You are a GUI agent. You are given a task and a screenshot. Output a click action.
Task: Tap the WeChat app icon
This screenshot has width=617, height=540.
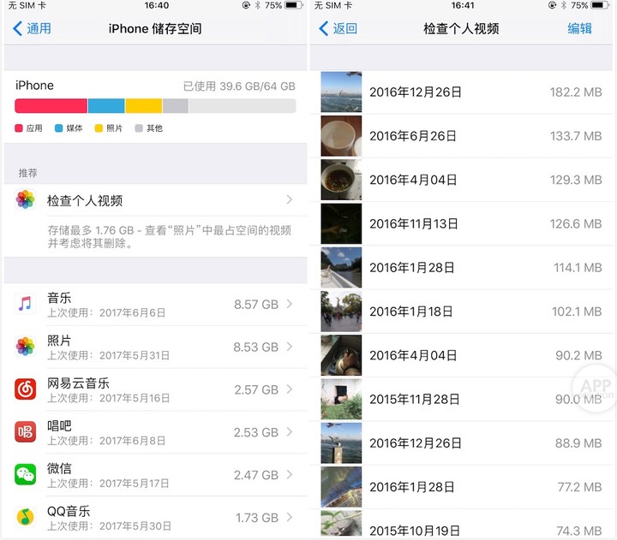[26, 474]
